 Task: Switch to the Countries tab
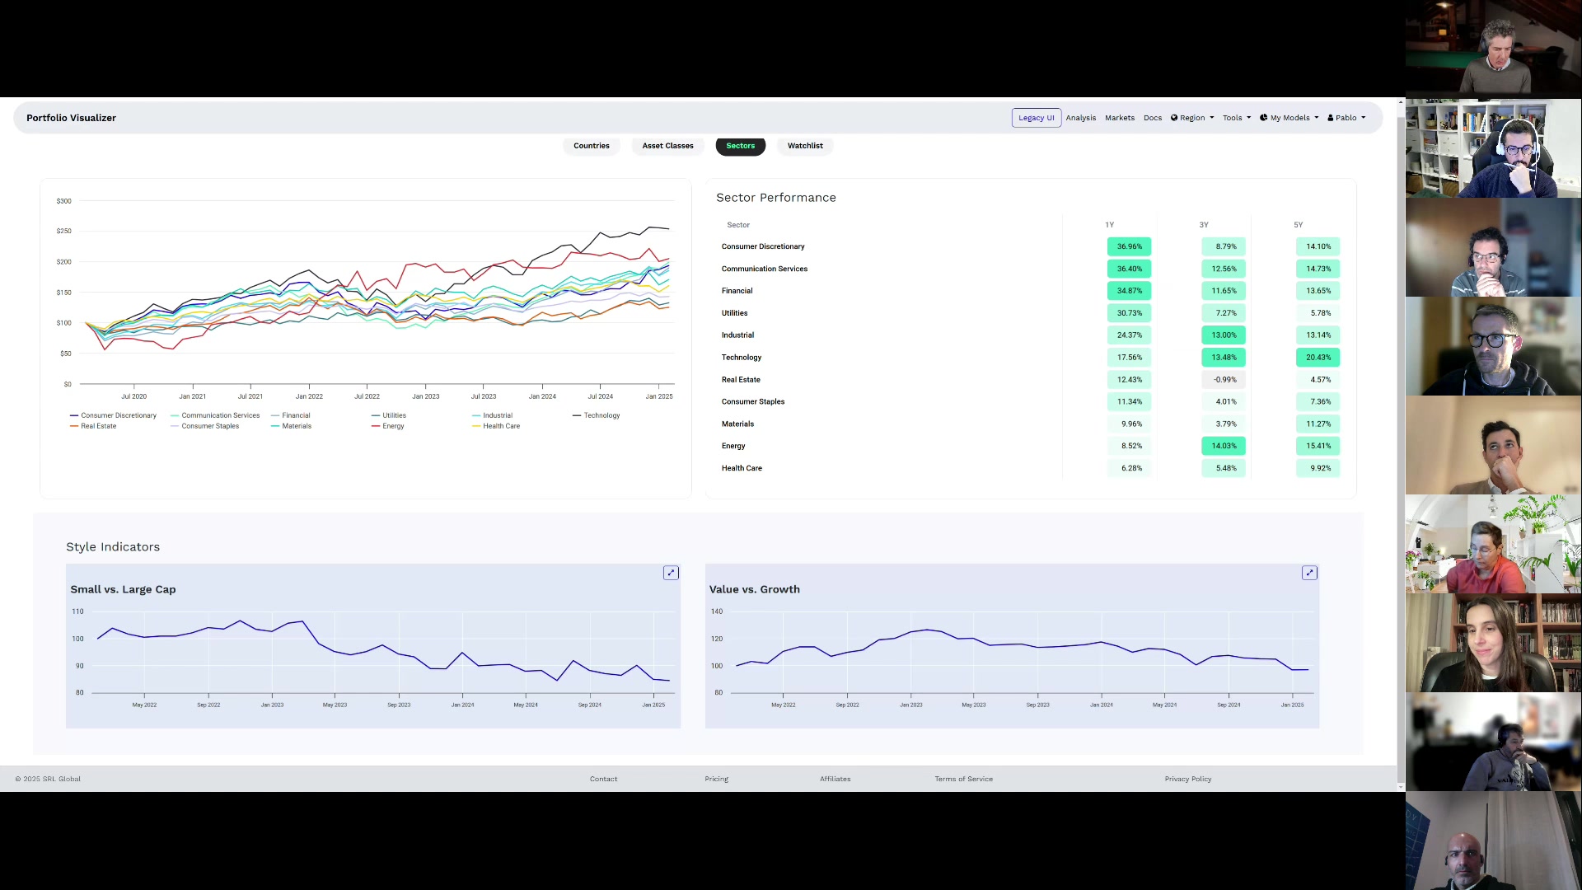click(x=591, y=146)
